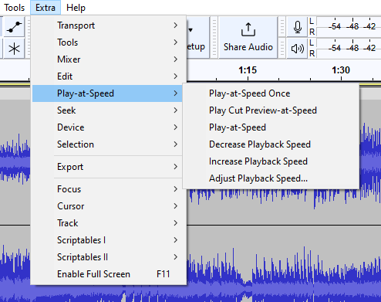
Task: Click the Share Audio button label
Action: click(x=248, y=47)
